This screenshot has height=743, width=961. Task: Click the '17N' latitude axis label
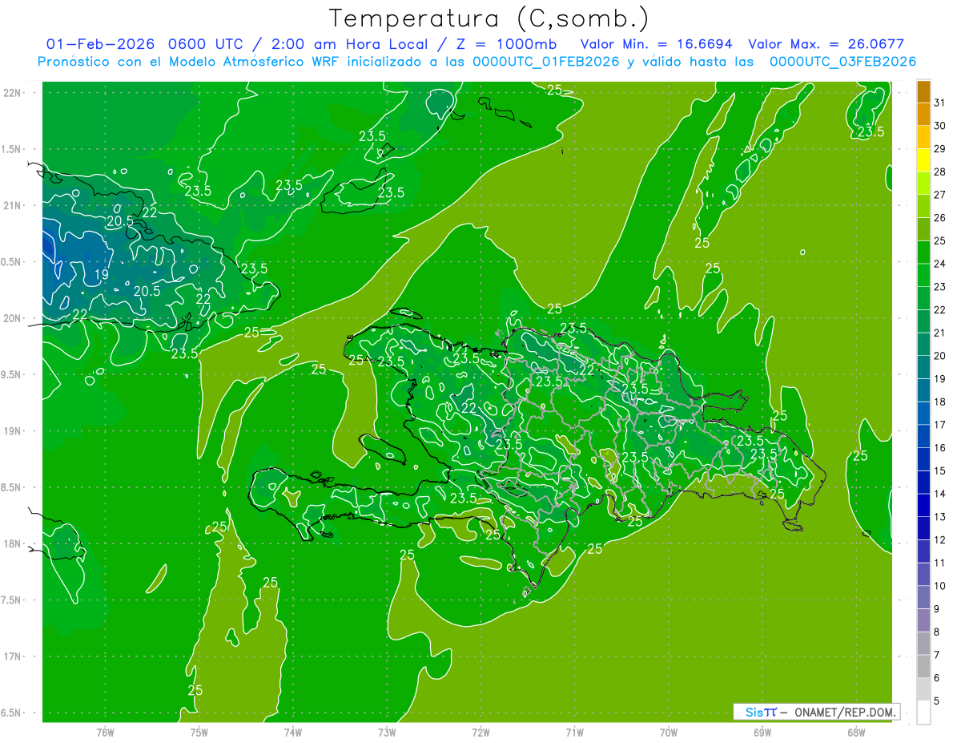coord(12,656)
